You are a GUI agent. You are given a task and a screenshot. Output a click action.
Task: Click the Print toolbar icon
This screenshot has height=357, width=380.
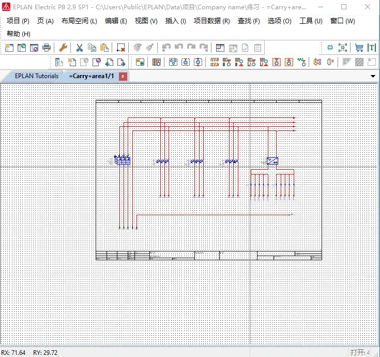47,48
